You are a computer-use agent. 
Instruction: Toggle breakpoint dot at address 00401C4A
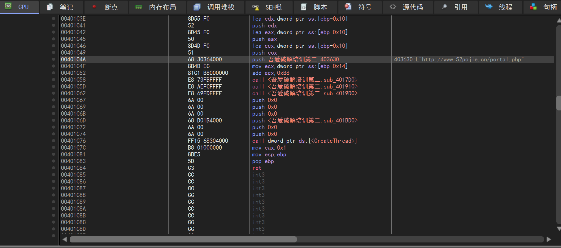click(x=54, y=60)
